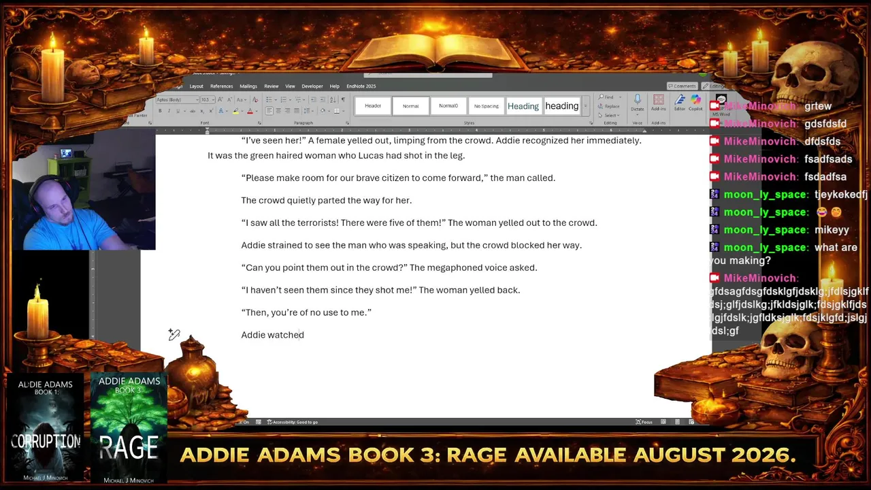Apply the Normal0 style
Screen dimensions: 871x490
[x=448, y=105]
